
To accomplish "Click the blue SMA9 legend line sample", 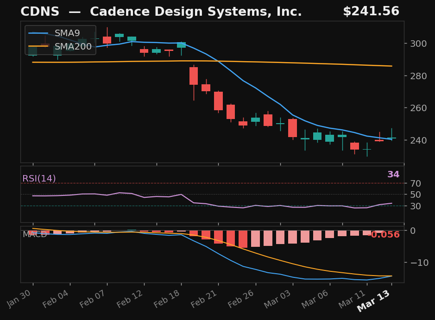I will 38,33.
